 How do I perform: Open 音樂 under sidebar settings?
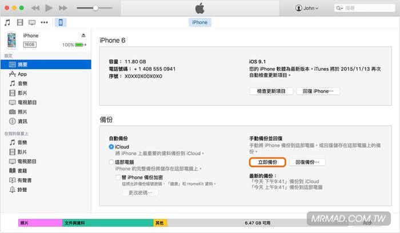click(46, 83)
